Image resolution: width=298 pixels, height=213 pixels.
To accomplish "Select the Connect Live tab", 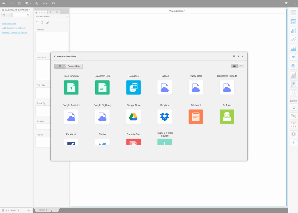I will pos(74,66).
